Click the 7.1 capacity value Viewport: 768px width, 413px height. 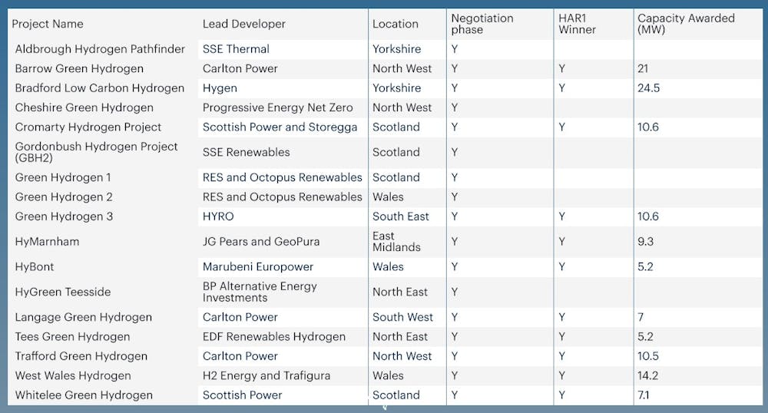(x=643, y=395)
